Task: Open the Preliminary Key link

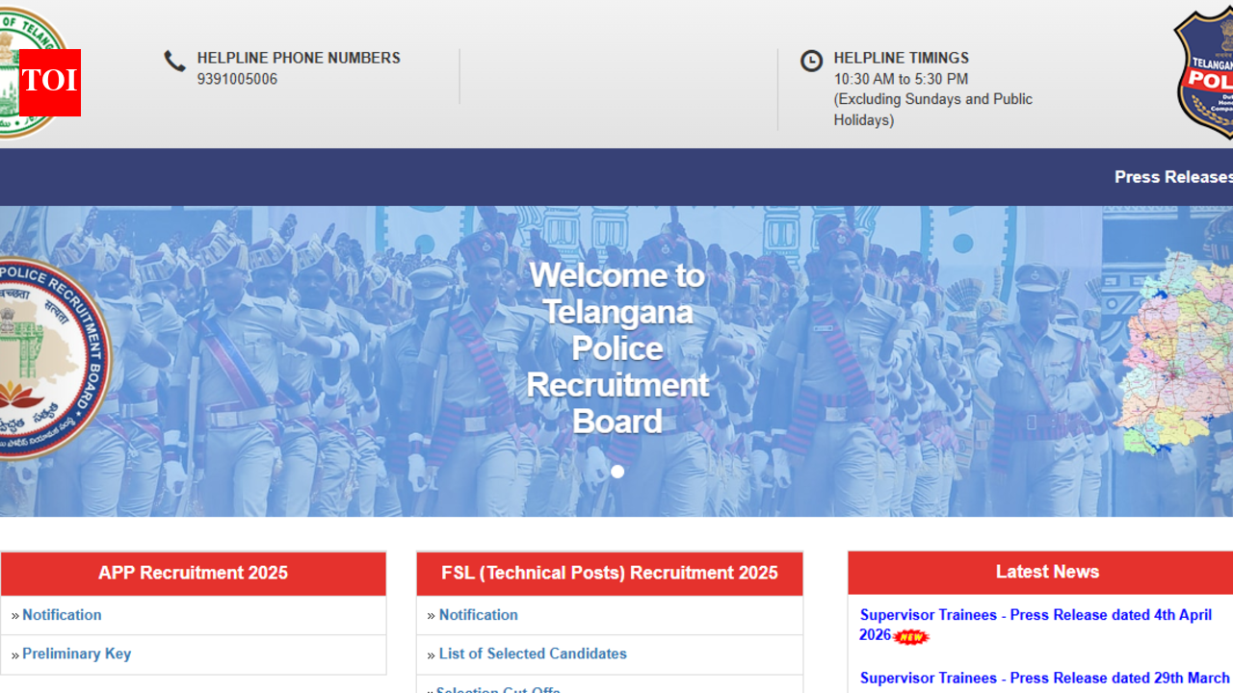Action: pos(76,654)
